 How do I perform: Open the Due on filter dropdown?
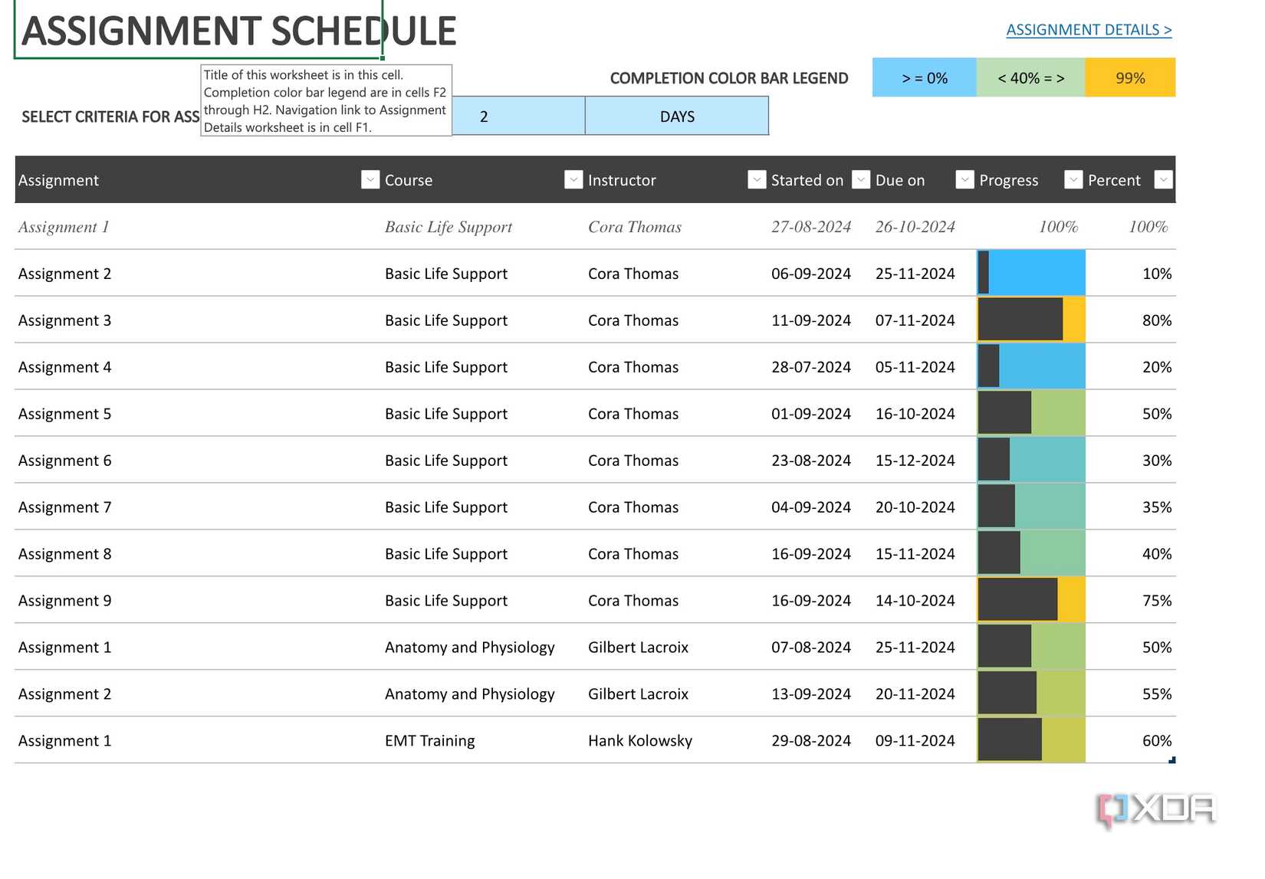coord(964,179)
